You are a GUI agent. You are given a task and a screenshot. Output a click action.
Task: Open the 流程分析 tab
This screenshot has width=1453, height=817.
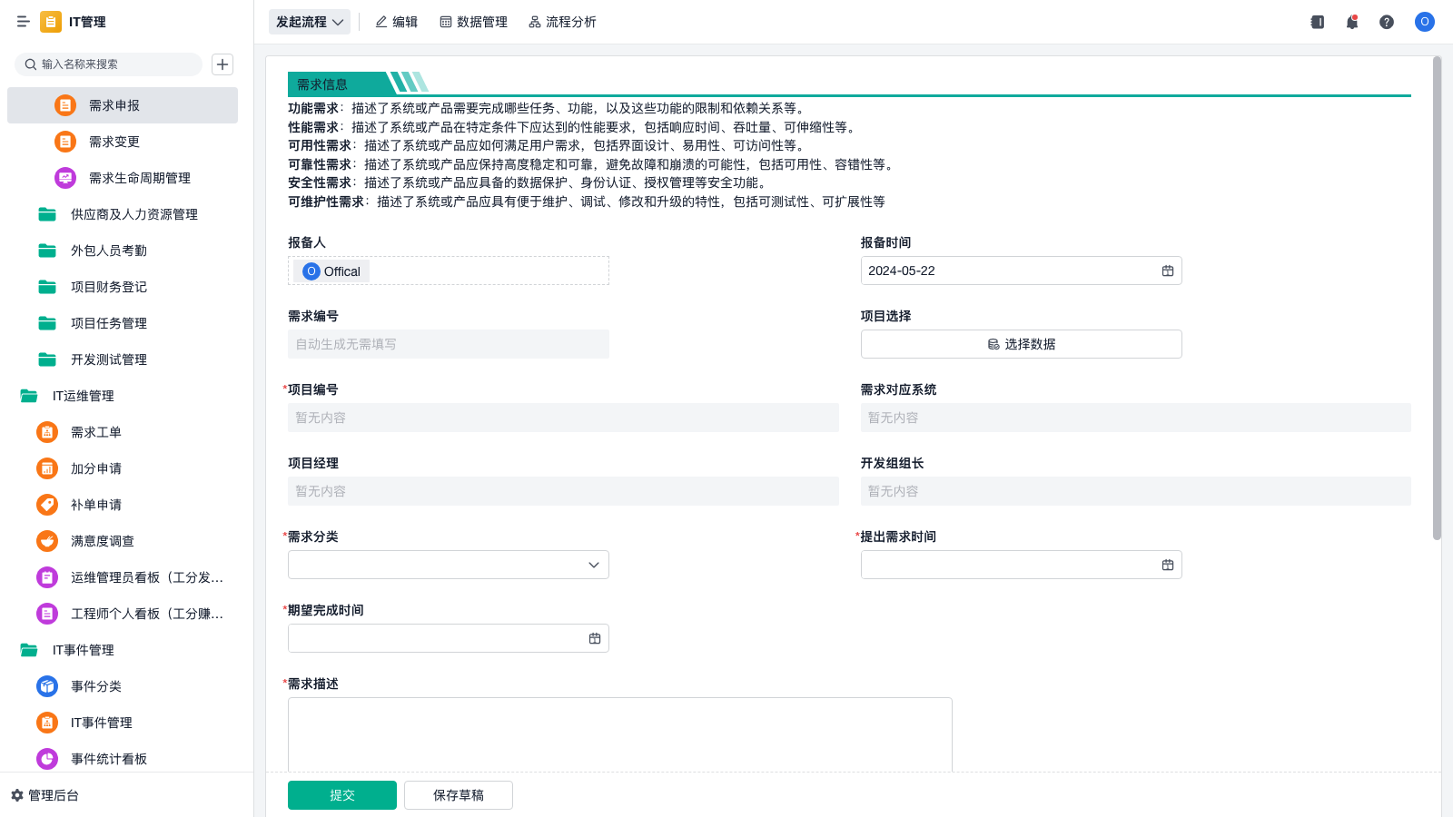tap(562, 22)
